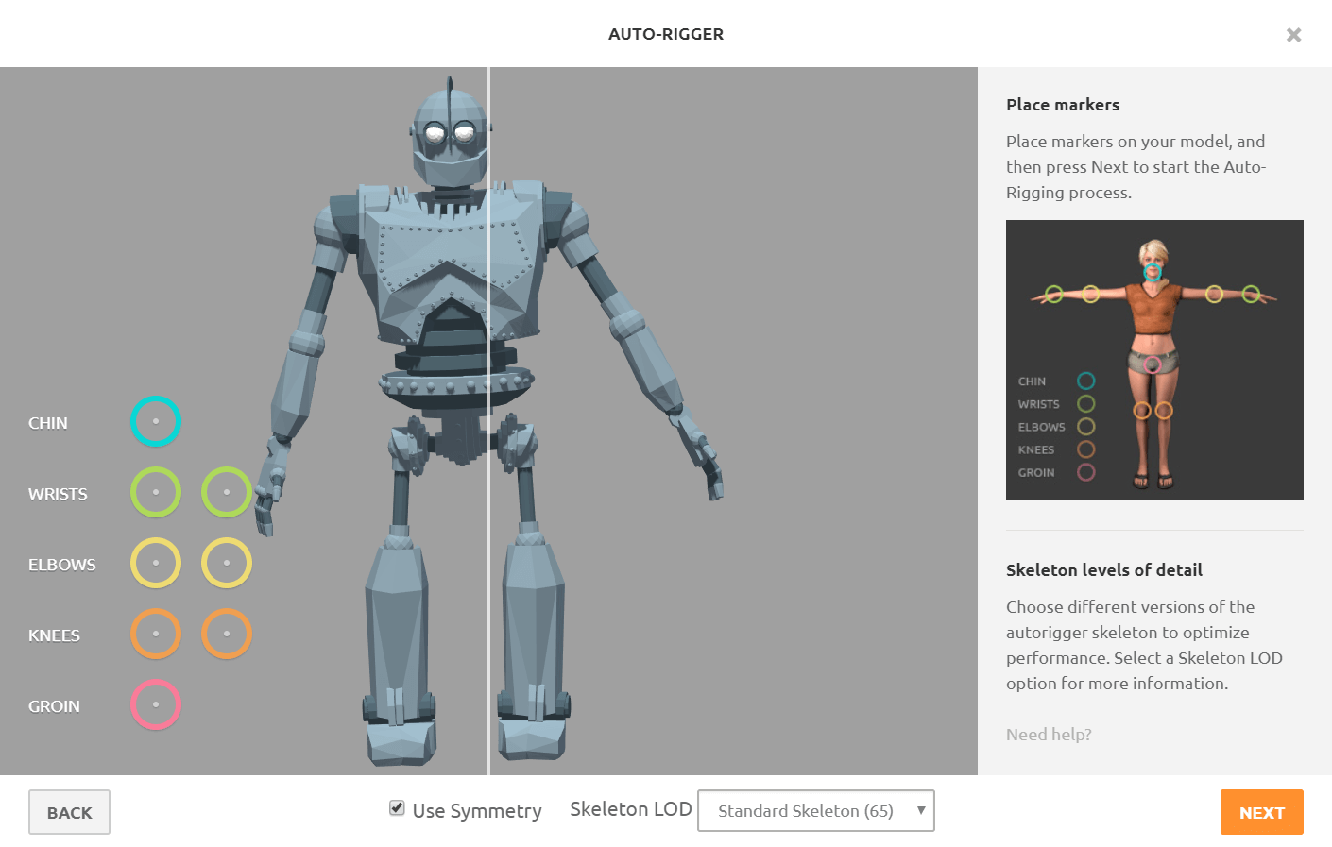Pick the second green Wrists marker
Screen dimensions: 1332x847
click(x=227, y=492)
